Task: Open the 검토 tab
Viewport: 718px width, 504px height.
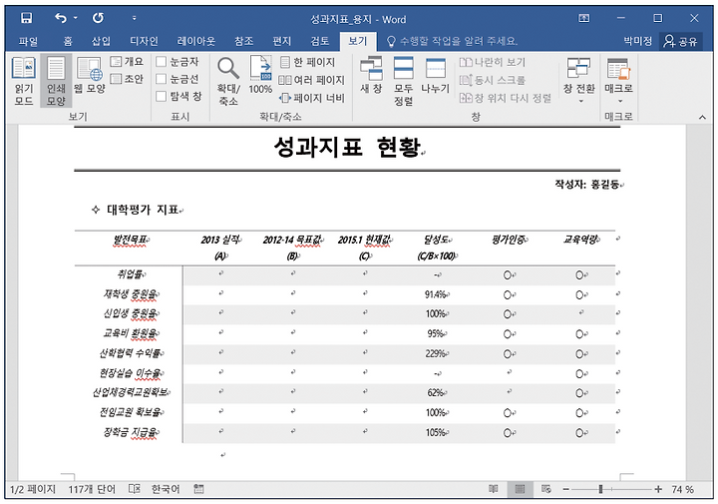Action: tap(320, 41)
